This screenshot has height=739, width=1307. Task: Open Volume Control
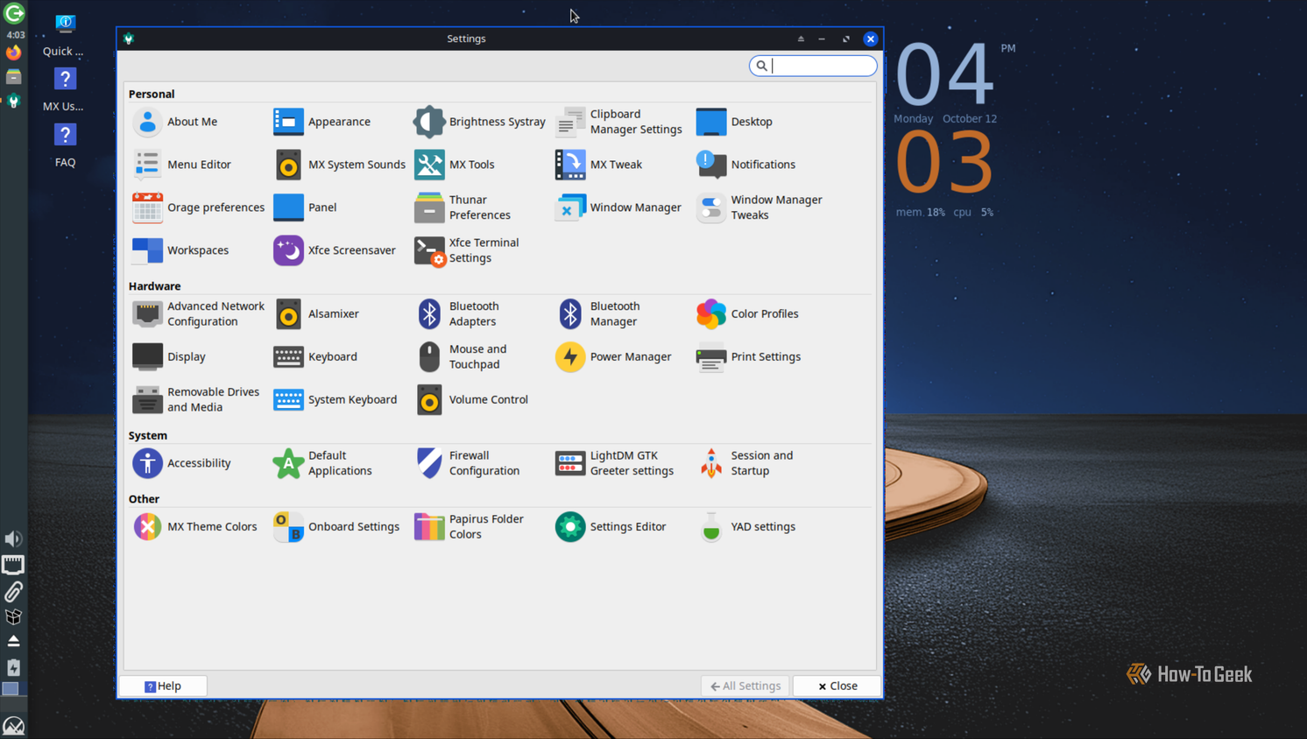click(x=471, y=399)
